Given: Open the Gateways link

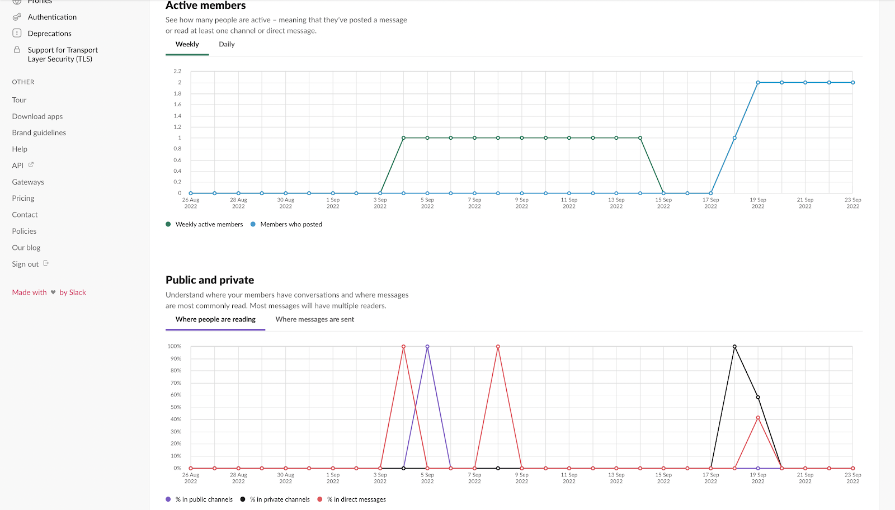Looking at the screenshot, I should [28, 182].
